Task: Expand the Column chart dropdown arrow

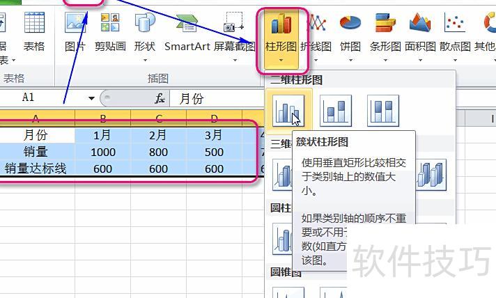Action: pos(281,60)
